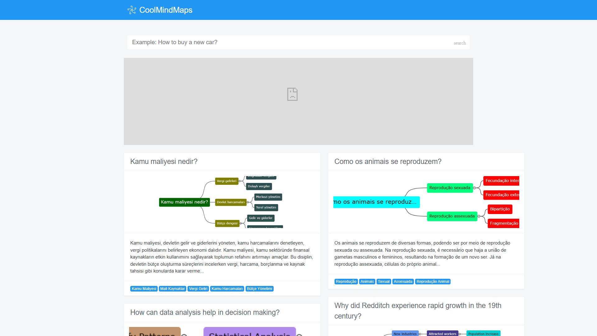This screenshot has height=336, width=597.
Task: Click the 'Fecundação inter' red node
Action: pos(501,181)
